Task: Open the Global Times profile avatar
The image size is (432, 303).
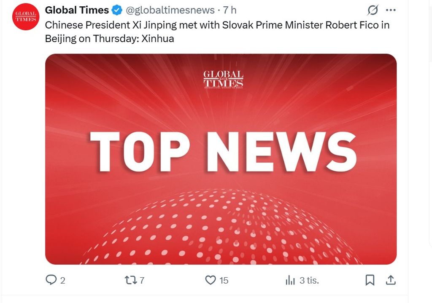Action: [x=26, y=16]
